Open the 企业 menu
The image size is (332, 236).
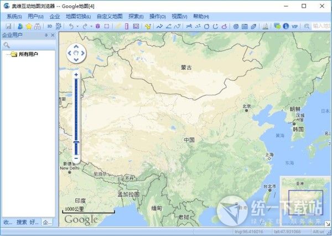coord(55,16)
